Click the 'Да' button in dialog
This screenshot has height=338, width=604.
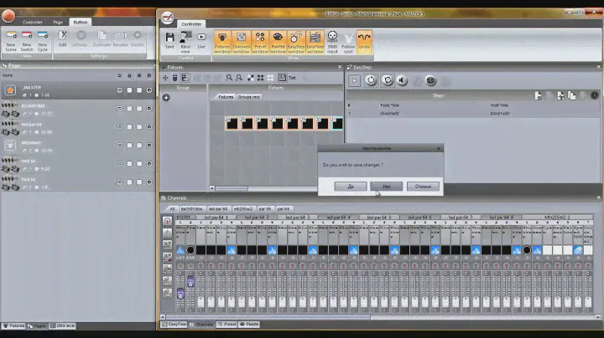point(350,186)
